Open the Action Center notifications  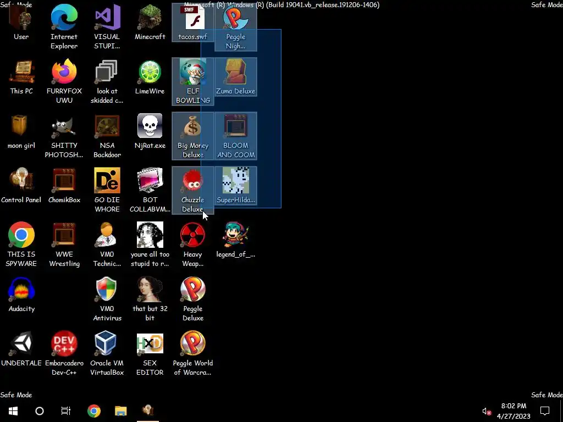pos(545,411)
